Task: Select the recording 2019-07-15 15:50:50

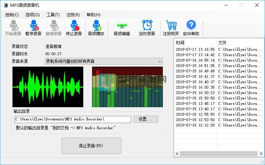Action: tap(219, 98)
